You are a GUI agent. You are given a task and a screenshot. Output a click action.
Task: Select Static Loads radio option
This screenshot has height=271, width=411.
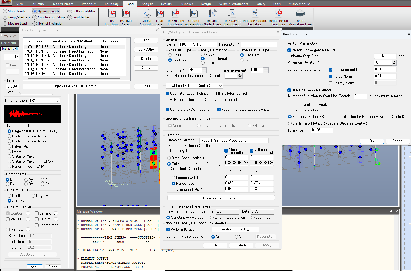click(5, 11)
